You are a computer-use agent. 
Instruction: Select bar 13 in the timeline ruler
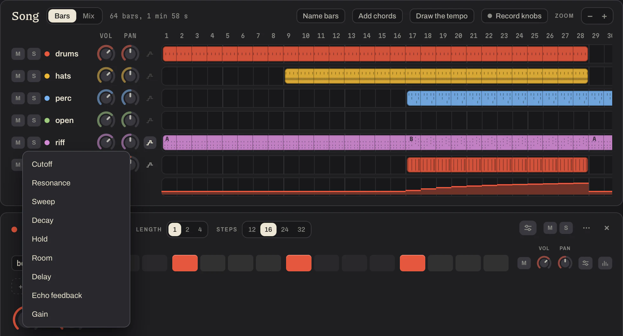[352, 36]
